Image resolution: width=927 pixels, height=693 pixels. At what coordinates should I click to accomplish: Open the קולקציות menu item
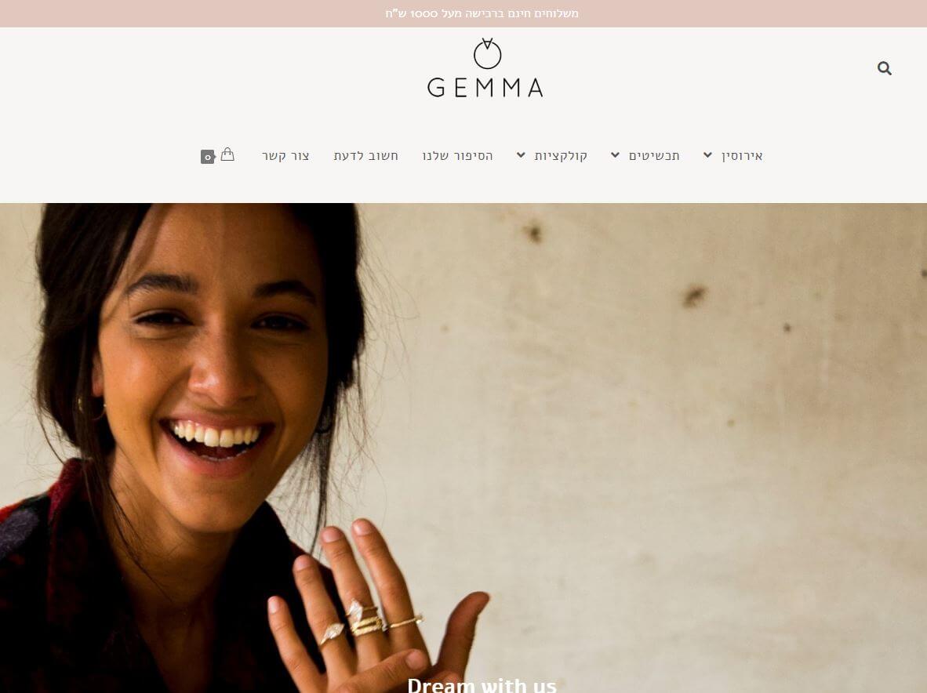(561, 156)
